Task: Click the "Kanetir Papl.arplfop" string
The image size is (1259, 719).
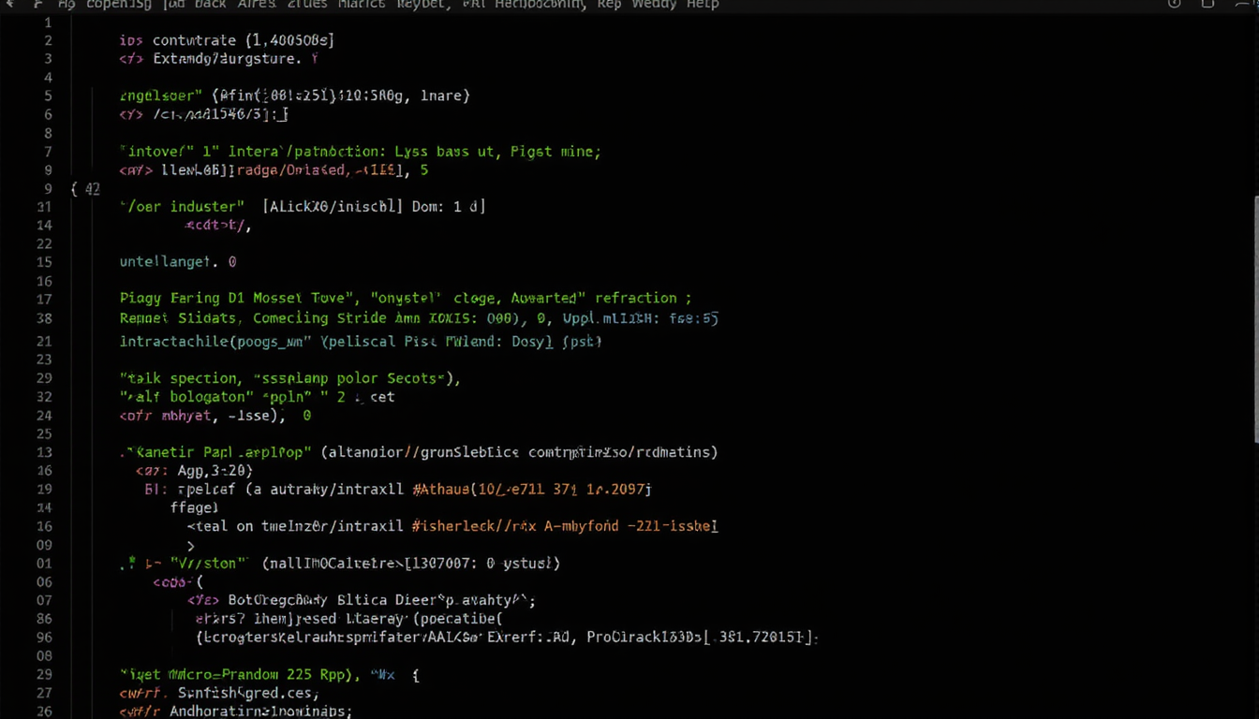Action: (216, 452)
